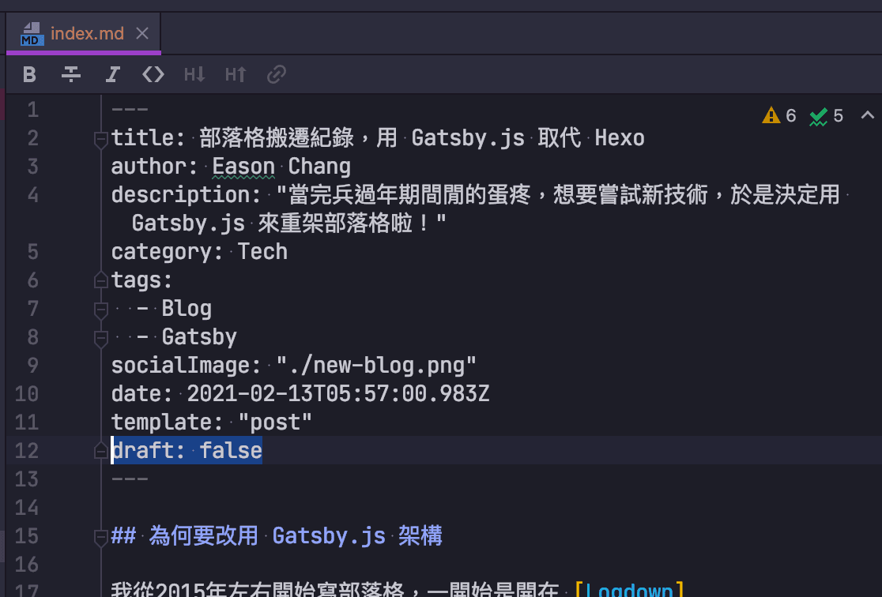The height and width of the screenshot is (597, 882).
Task: Collapse the Blog tag fold marker
Action: [x=100, y=311]
